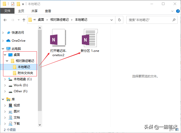
Task: Switch to the 查看 ribbon tab
Action: (48, 11)
